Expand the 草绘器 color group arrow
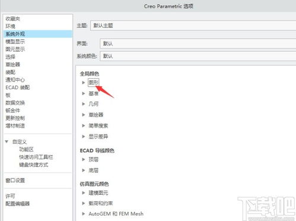This screenshot has width=296, height=221. click(x=84, y=115)
